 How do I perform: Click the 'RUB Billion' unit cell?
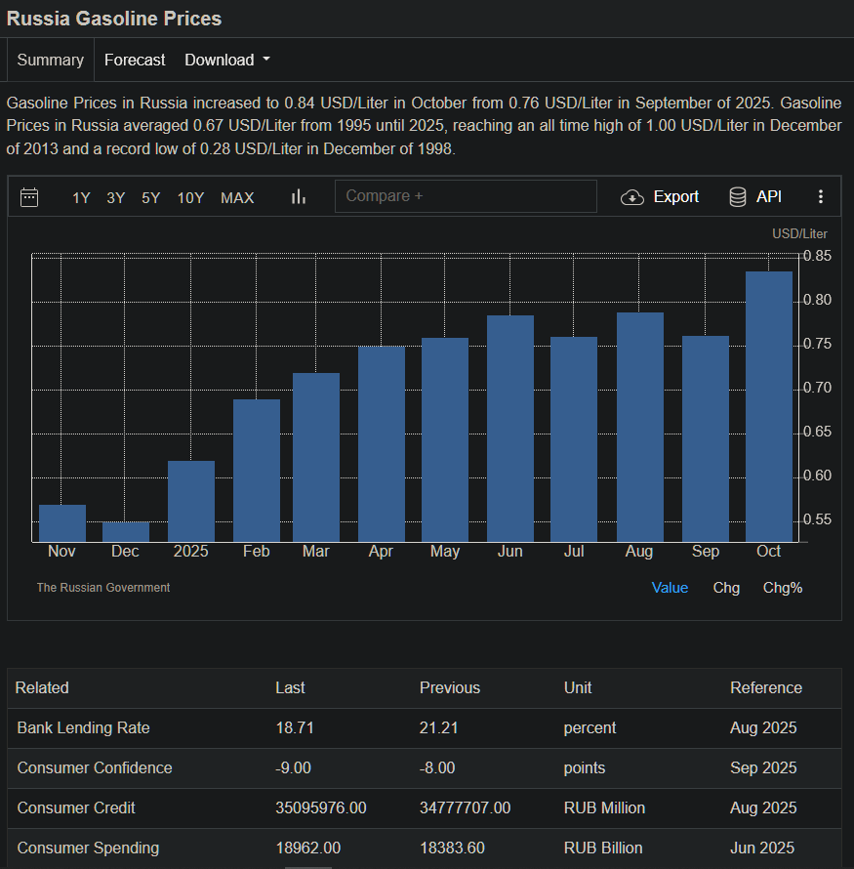603,848
